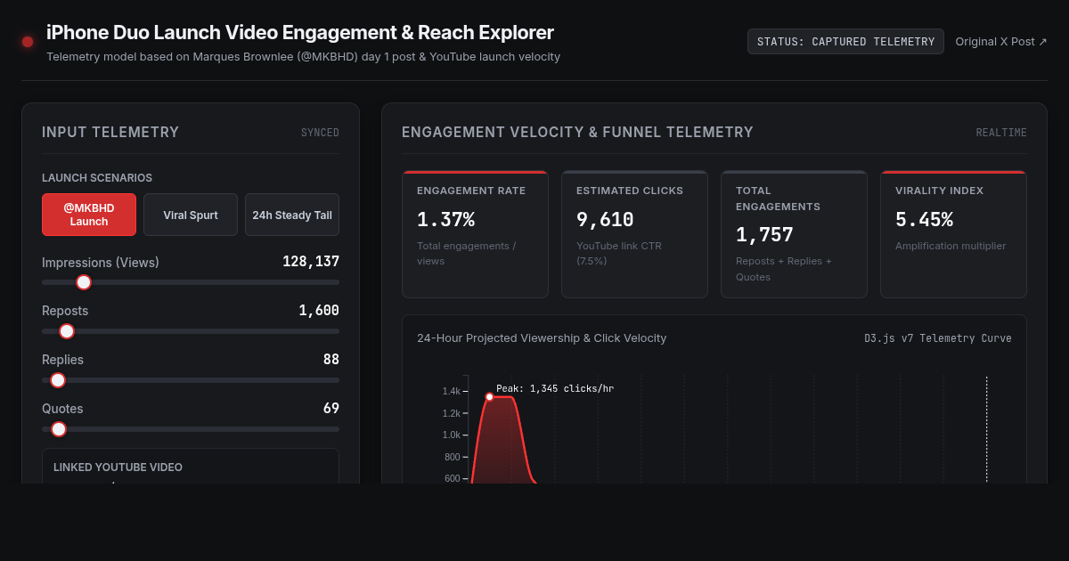Click the 24-Hour Projected Viewership chart title
The width and height of the screenshot is (1069, 561).
pyautogui.click(x=542, y=338)
